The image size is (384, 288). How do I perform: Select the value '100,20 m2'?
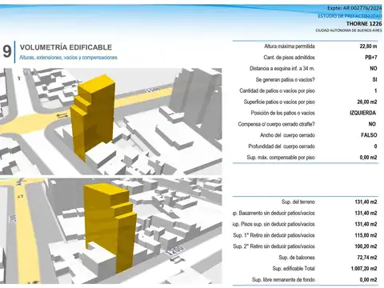366,246
